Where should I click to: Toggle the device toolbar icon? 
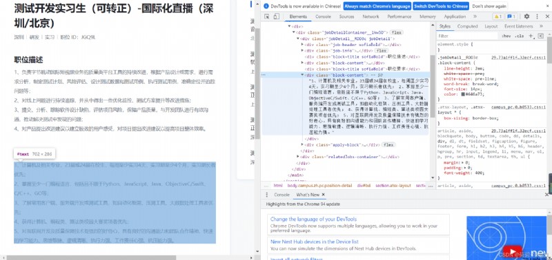(x=277, y=17)
